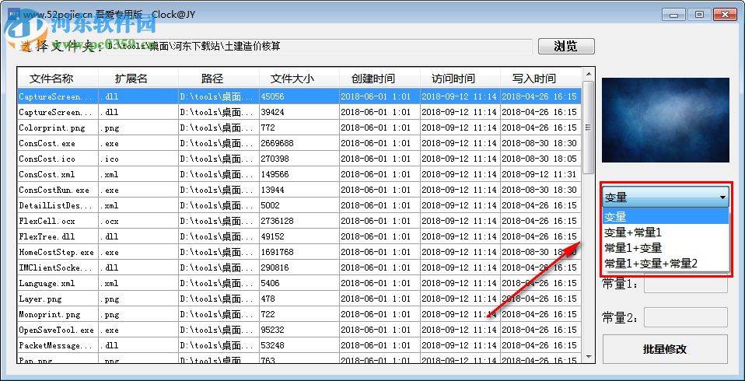Screen dimensions: 745x381
Task: Click file size value 1691768
Action: (x=277, y=252)
